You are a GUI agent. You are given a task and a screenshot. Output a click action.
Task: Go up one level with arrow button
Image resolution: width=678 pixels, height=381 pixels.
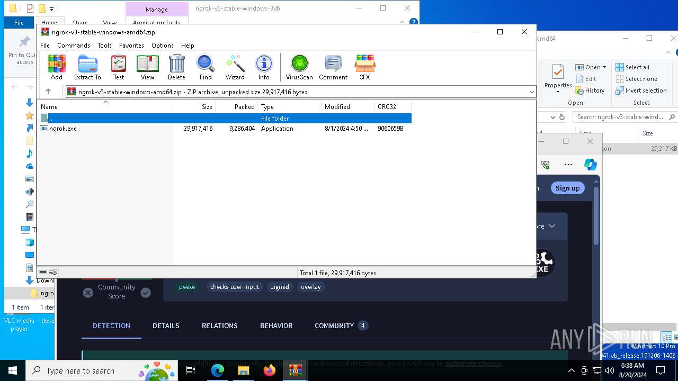tap(48, 92)
